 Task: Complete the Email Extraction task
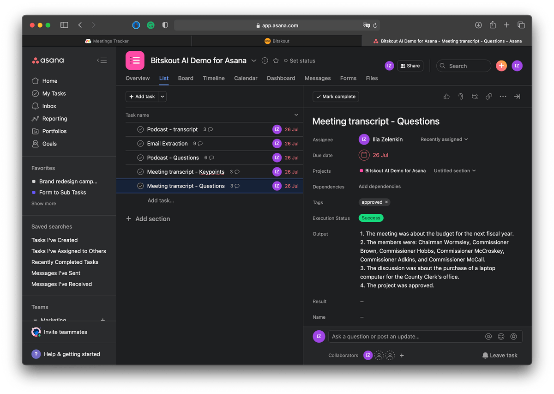140,144
